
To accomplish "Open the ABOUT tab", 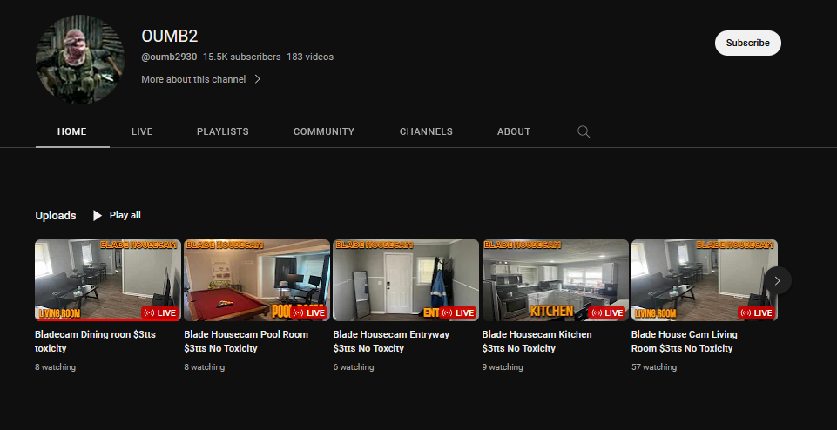I will tap(514, 131).
